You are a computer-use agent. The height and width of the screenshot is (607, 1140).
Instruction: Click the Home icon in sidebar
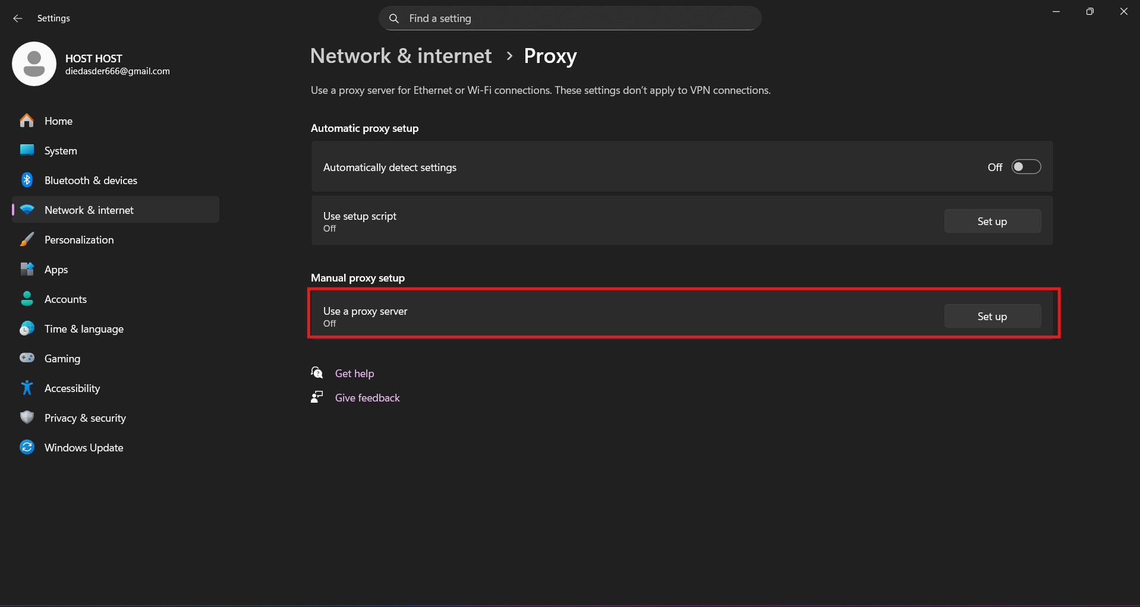click(x=27, y=121)
